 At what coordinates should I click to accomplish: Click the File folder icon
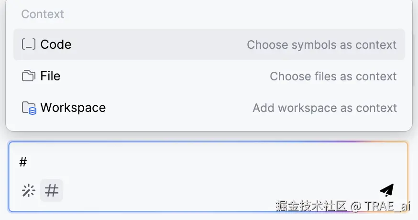click(x=29, y=76)
